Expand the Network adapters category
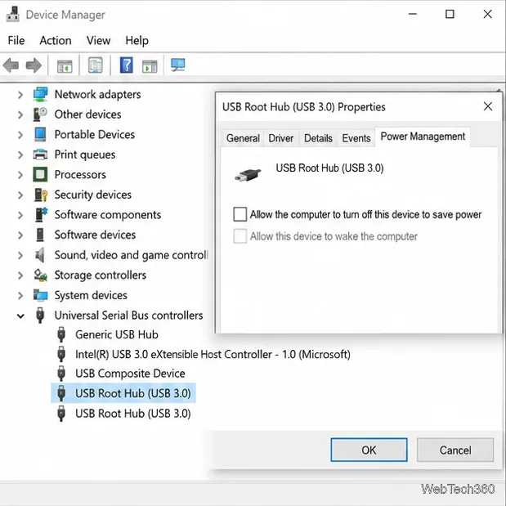Screen dimensions: 506x506 [20, 95]
